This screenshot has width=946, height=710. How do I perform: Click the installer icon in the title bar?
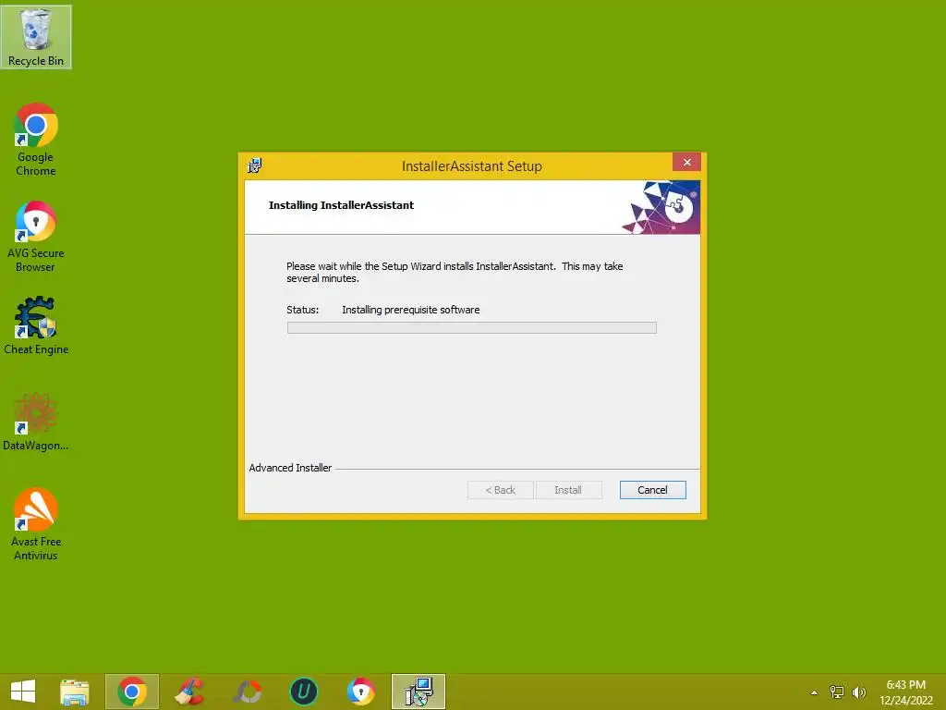pos(255,165)
